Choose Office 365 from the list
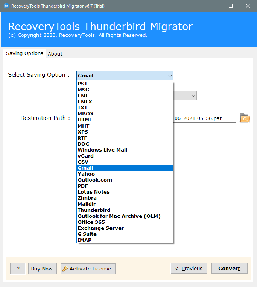Image resolution: width=257 pixels, height=287 pixels. click(125, 222)
